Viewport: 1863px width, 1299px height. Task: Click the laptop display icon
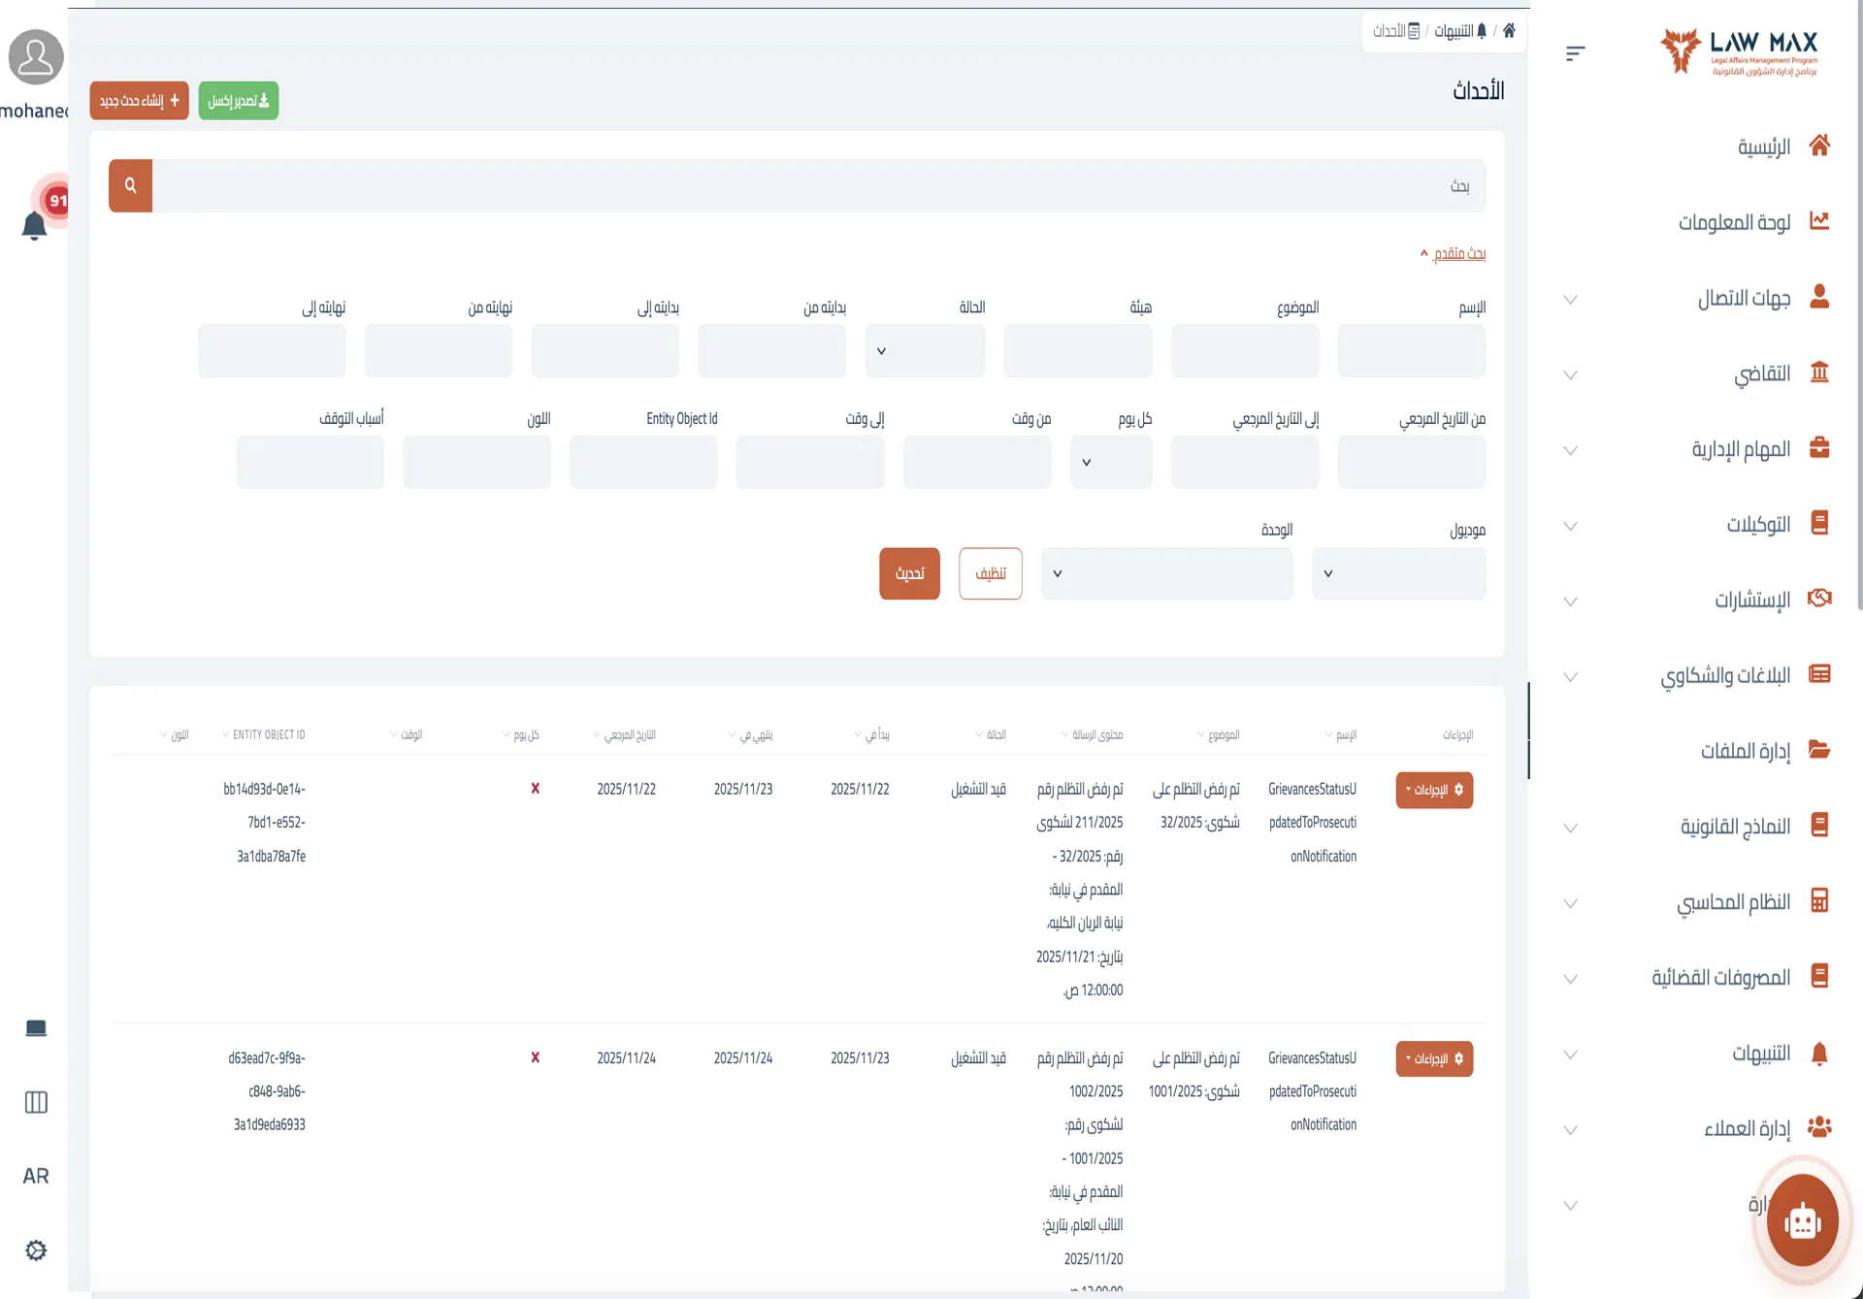(x=36, y=1028)
